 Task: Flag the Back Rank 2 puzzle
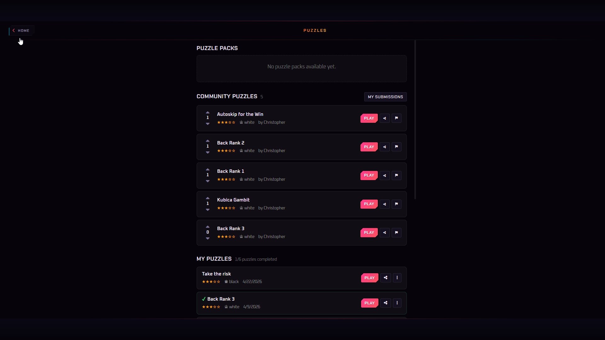pyautogui.click(x=396, y=147)
